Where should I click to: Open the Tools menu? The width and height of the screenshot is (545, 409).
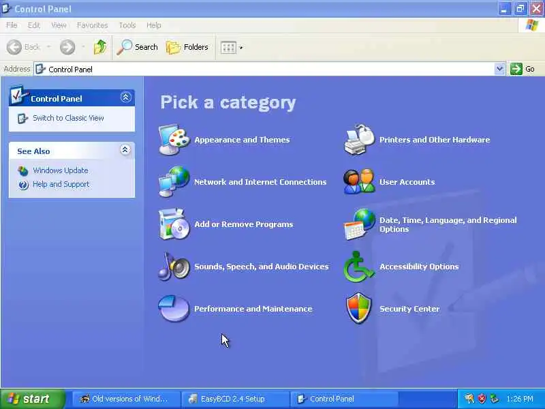point(127,25)
